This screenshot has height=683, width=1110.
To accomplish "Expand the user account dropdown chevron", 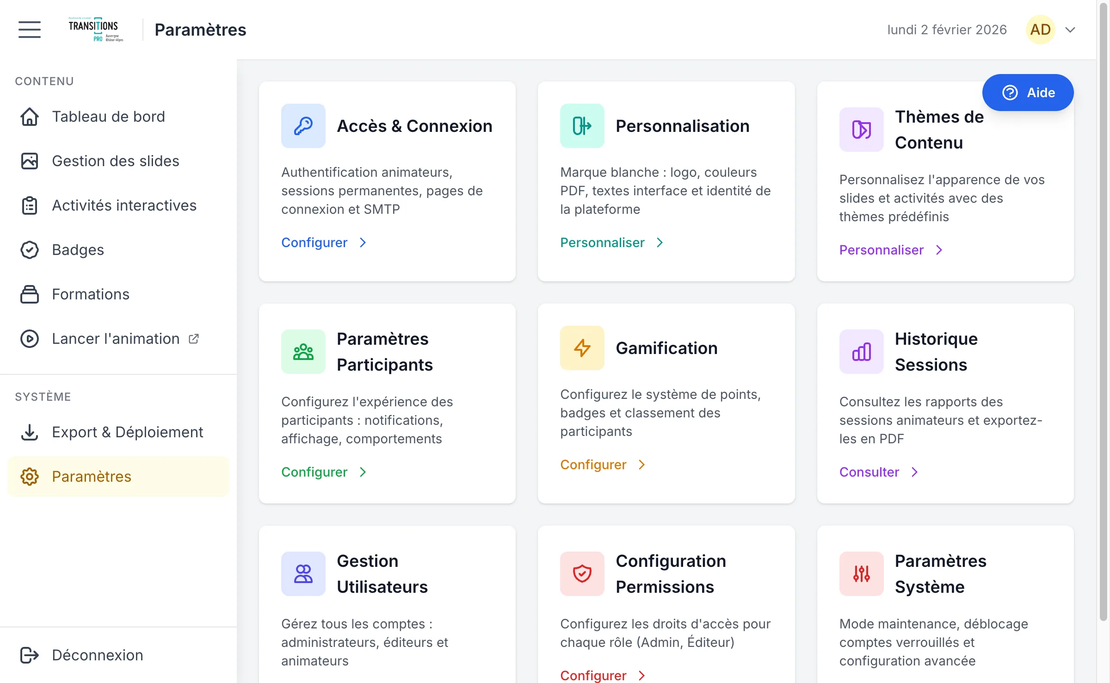I will pos(1070,30).
